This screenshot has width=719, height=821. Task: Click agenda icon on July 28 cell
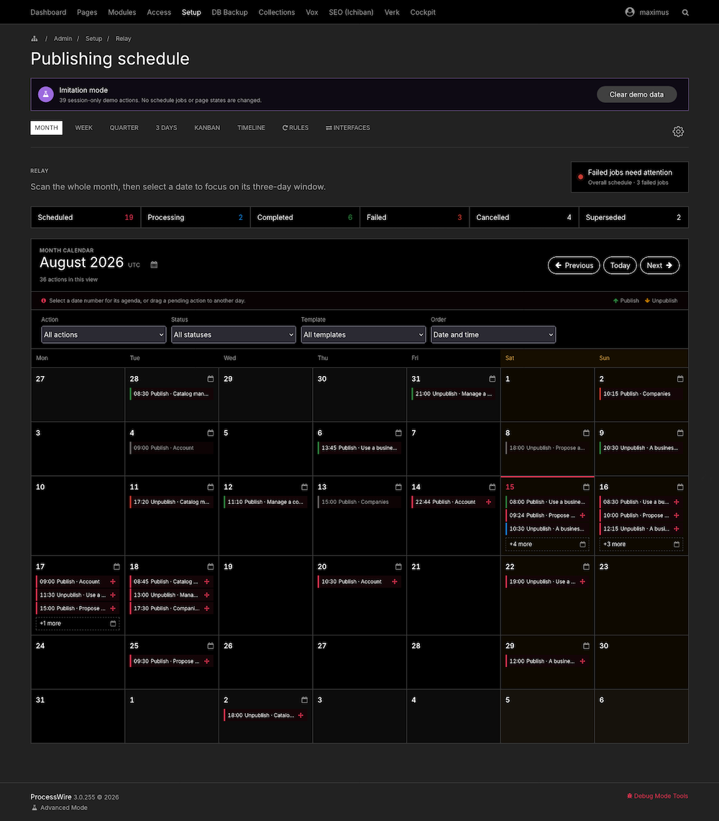(x=211, y=379)
